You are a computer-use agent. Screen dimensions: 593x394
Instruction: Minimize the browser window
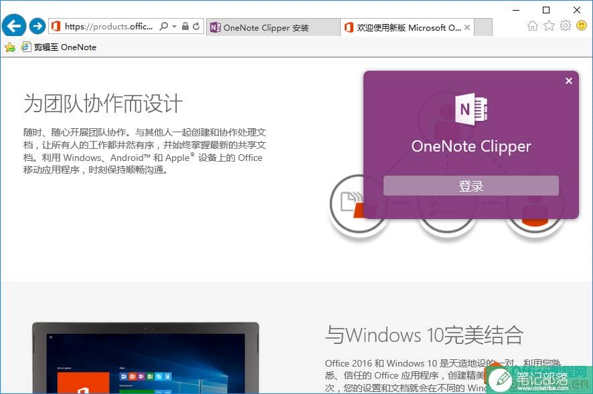[516, 10]
